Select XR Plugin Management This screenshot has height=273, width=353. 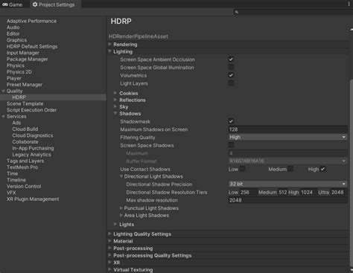click(x=33, y=199)
